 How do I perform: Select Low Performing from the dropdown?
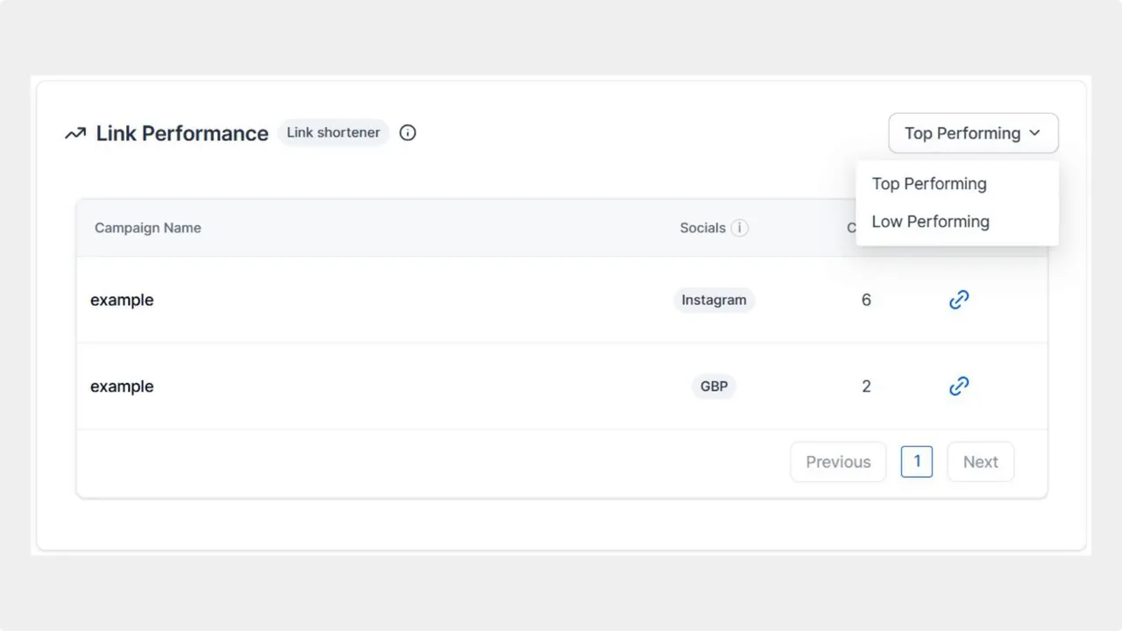pos(930,221)
